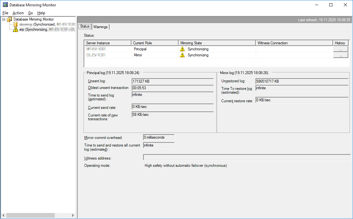This screenshot has width=353, height=219.
Task: Open history for the Mirror instance
Action: (340, 55)
